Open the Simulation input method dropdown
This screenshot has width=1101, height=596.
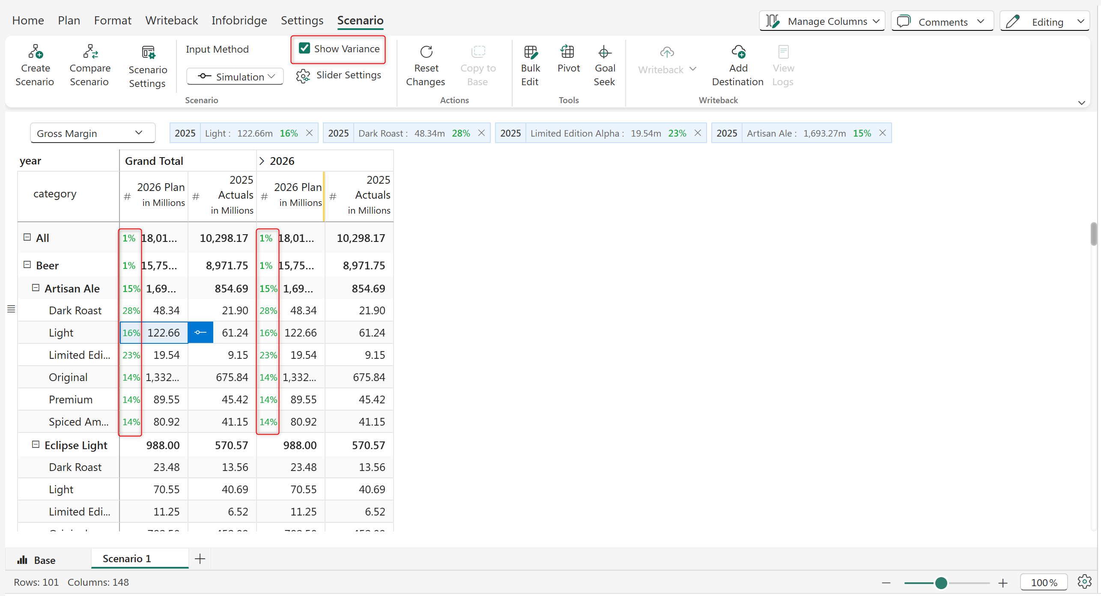(x=235, y=77)
